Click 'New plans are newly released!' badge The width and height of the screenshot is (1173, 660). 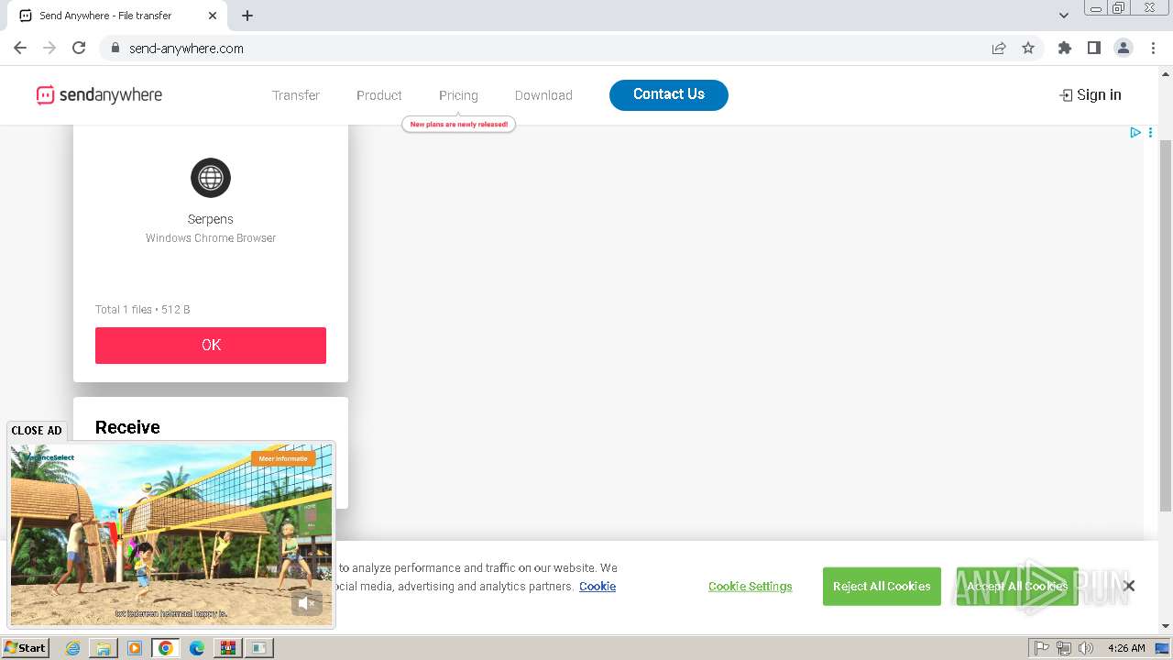coord(459,124)
